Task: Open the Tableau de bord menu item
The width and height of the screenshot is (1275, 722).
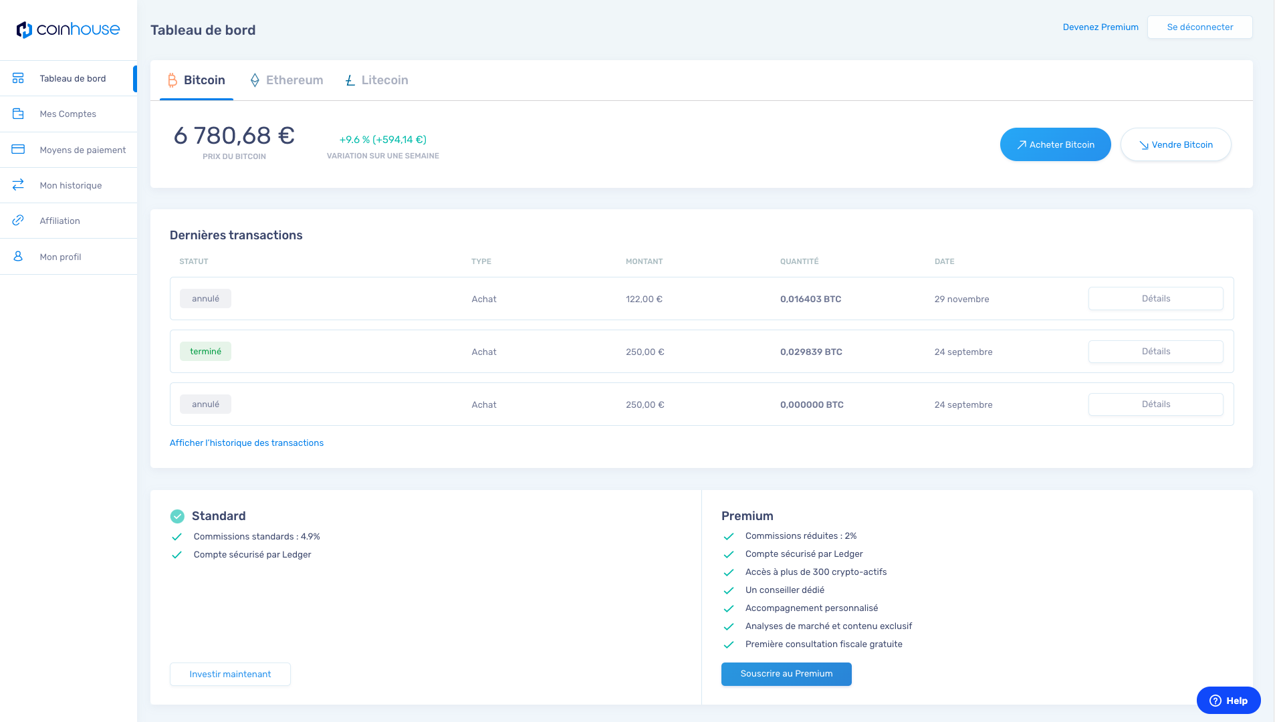Action: pos(68,78)
